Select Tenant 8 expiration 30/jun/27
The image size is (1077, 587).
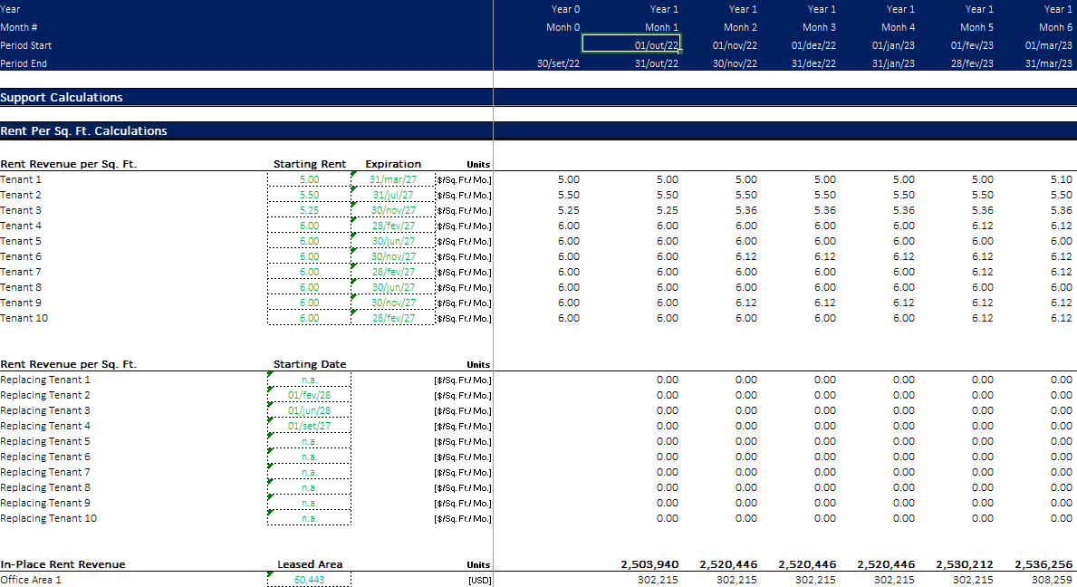tap(393, 287)
